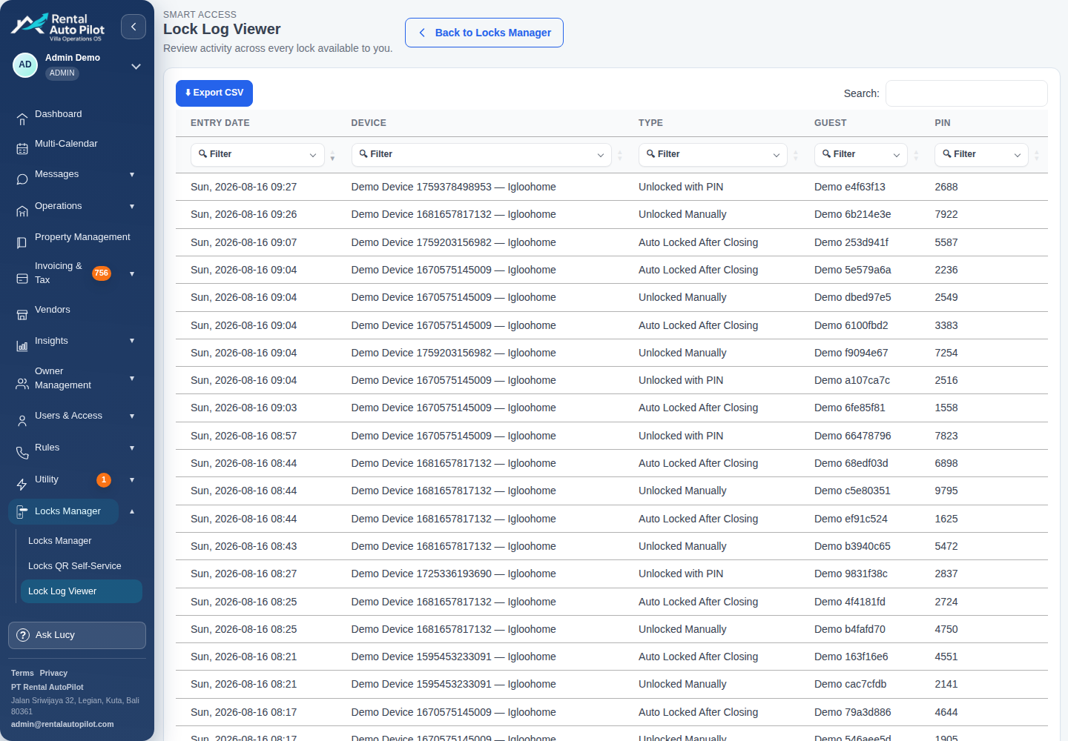Open Locks QR Self-Service submenu item
The width and height of the screenshot is (1068, 741).
pos(75,566)
